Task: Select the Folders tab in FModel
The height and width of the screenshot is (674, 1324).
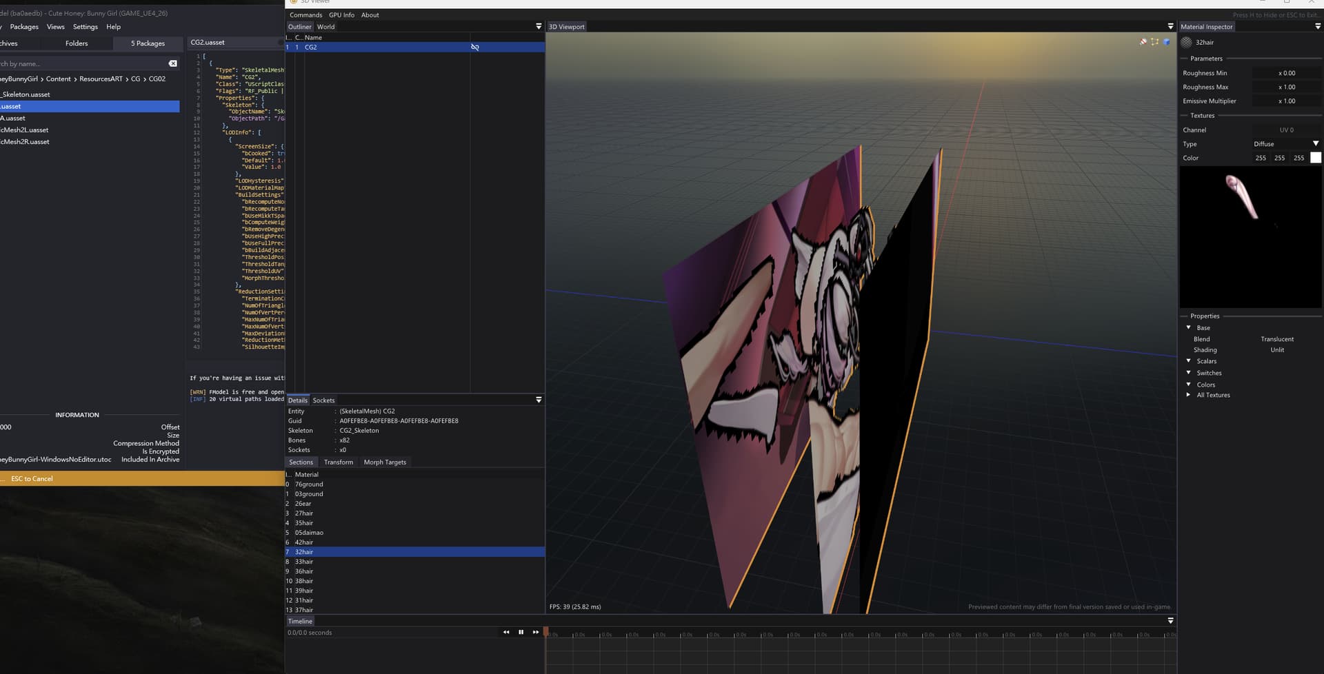Action: (77, 43)
